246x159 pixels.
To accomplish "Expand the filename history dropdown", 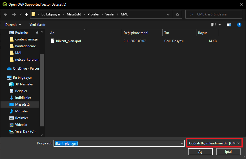I will coord(182,143).
